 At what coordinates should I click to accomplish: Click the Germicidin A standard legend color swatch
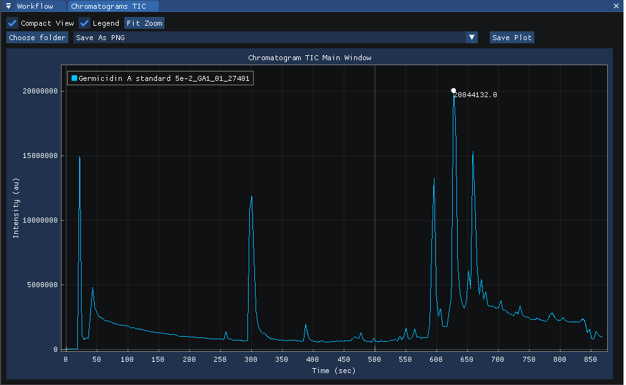click(x=74, y=78)
